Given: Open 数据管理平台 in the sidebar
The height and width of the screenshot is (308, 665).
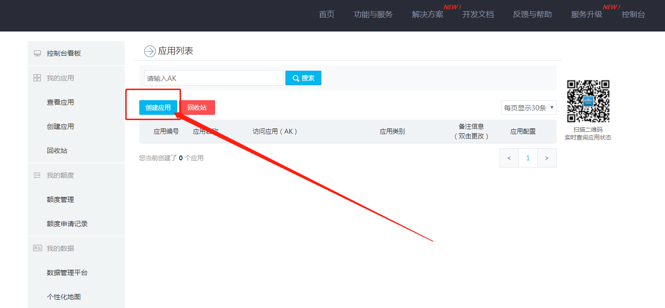Looking at the screenshot, I should pos(67,273).
